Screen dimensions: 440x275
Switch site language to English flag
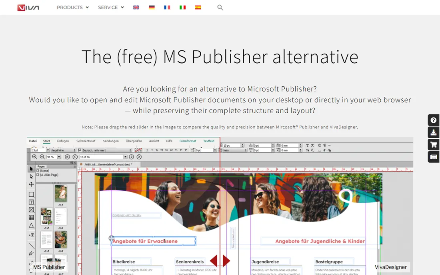[136, 8]
